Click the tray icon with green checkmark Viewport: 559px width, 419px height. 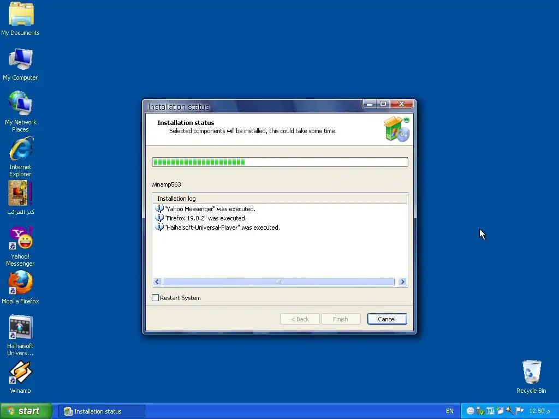pyautogui.click(x=480, y=411)
